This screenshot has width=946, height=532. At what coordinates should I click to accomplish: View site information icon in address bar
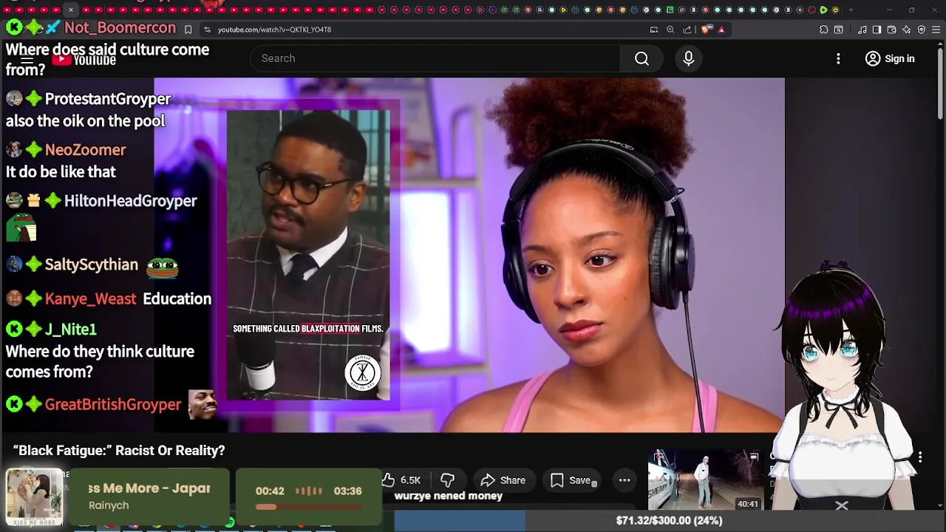tap(207, 30)
